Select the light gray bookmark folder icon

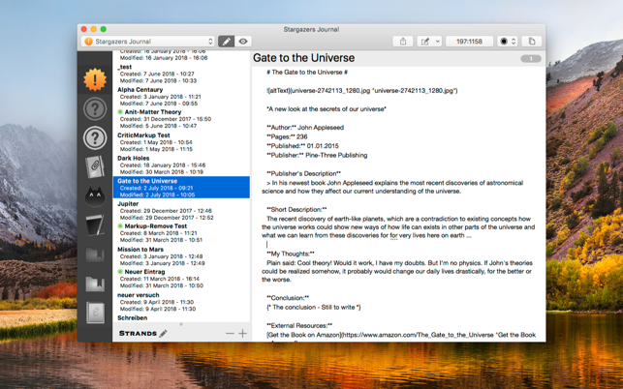(95, 284)
